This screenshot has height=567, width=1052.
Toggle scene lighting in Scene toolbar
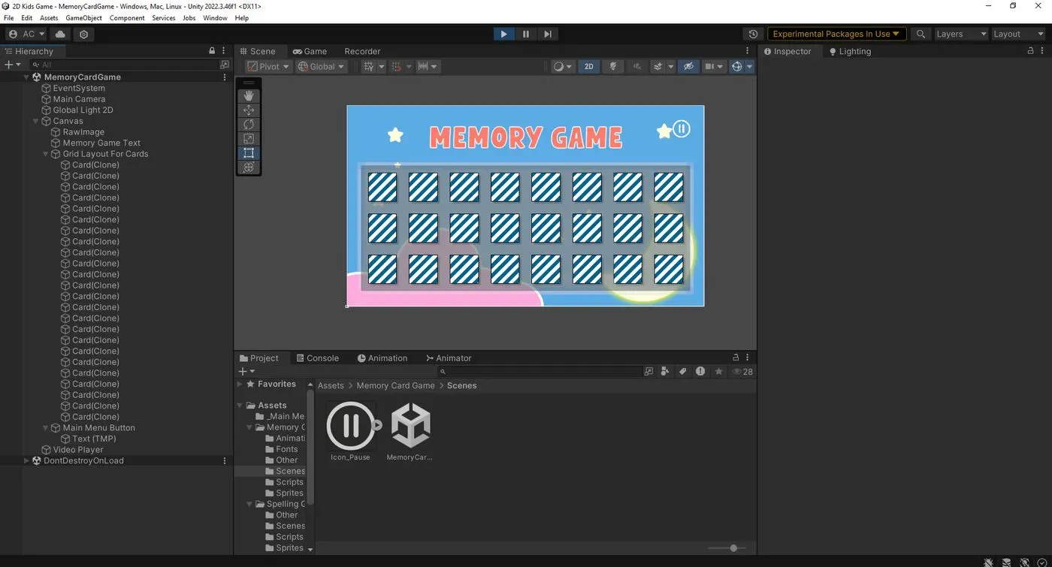pyautogui.click(x=613, y=66)
